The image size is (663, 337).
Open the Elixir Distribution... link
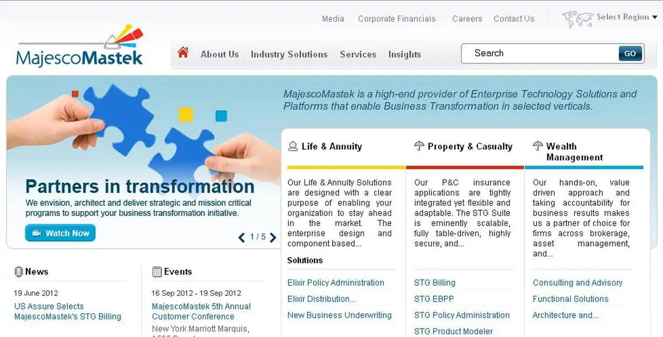click(322, 299)
